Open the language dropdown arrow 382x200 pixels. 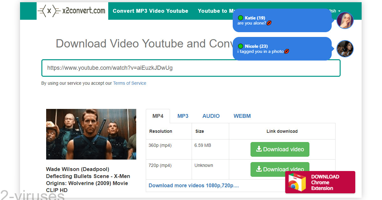[x=339, y=11]
